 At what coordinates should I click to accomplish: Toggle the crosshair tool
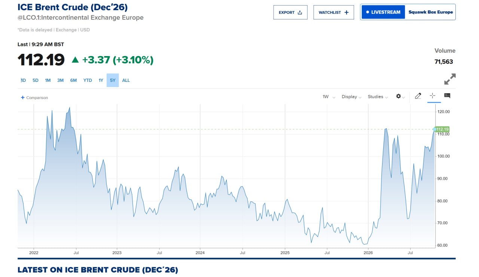432,96
